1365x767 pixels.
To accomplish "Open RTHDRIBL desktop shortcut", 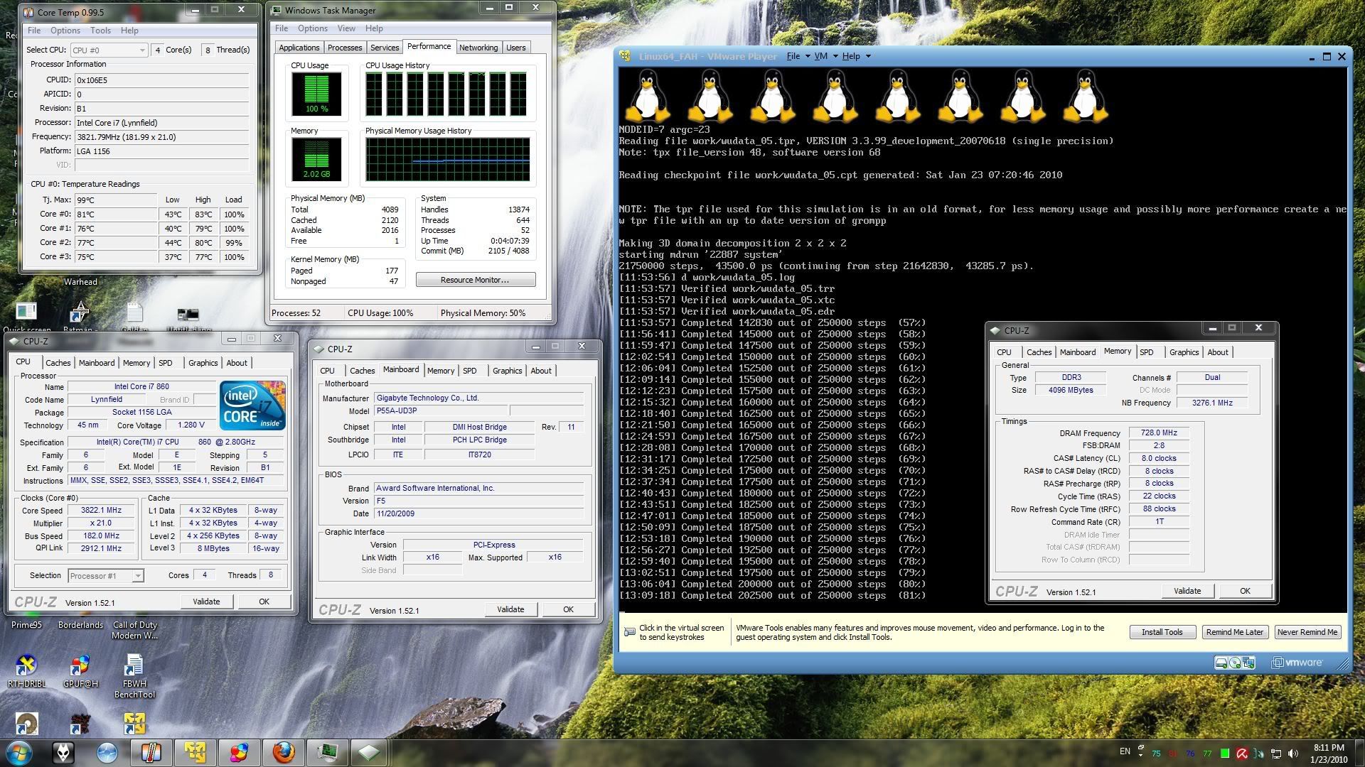I will (26, 671).
